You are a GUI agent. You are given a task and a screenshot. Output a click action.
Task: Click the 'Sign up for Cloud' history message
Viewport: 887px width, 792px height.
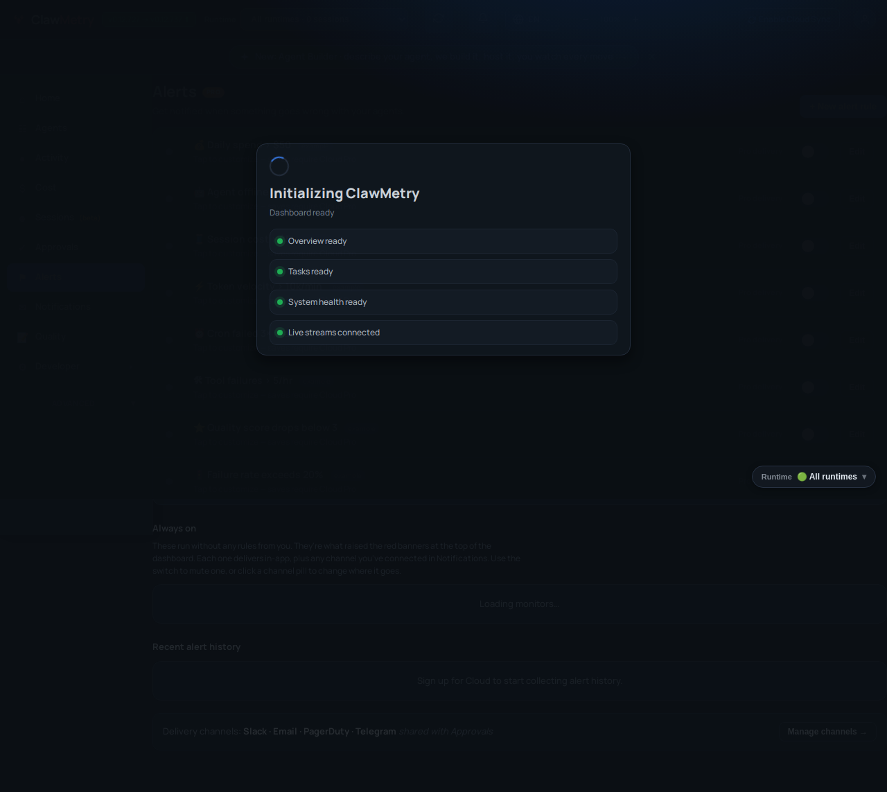point(519,681)
